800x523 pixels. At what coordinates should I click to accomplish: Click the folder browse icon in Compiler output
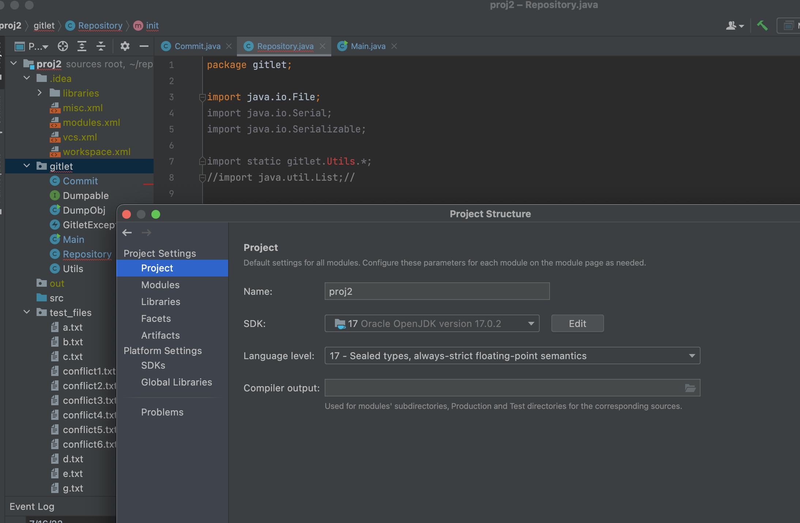(x=690, y=388)
